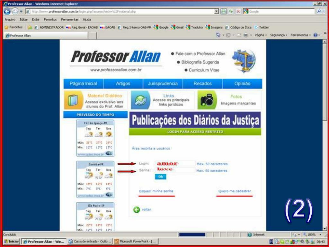Open Código de Ética bookmark

point(238,27)
